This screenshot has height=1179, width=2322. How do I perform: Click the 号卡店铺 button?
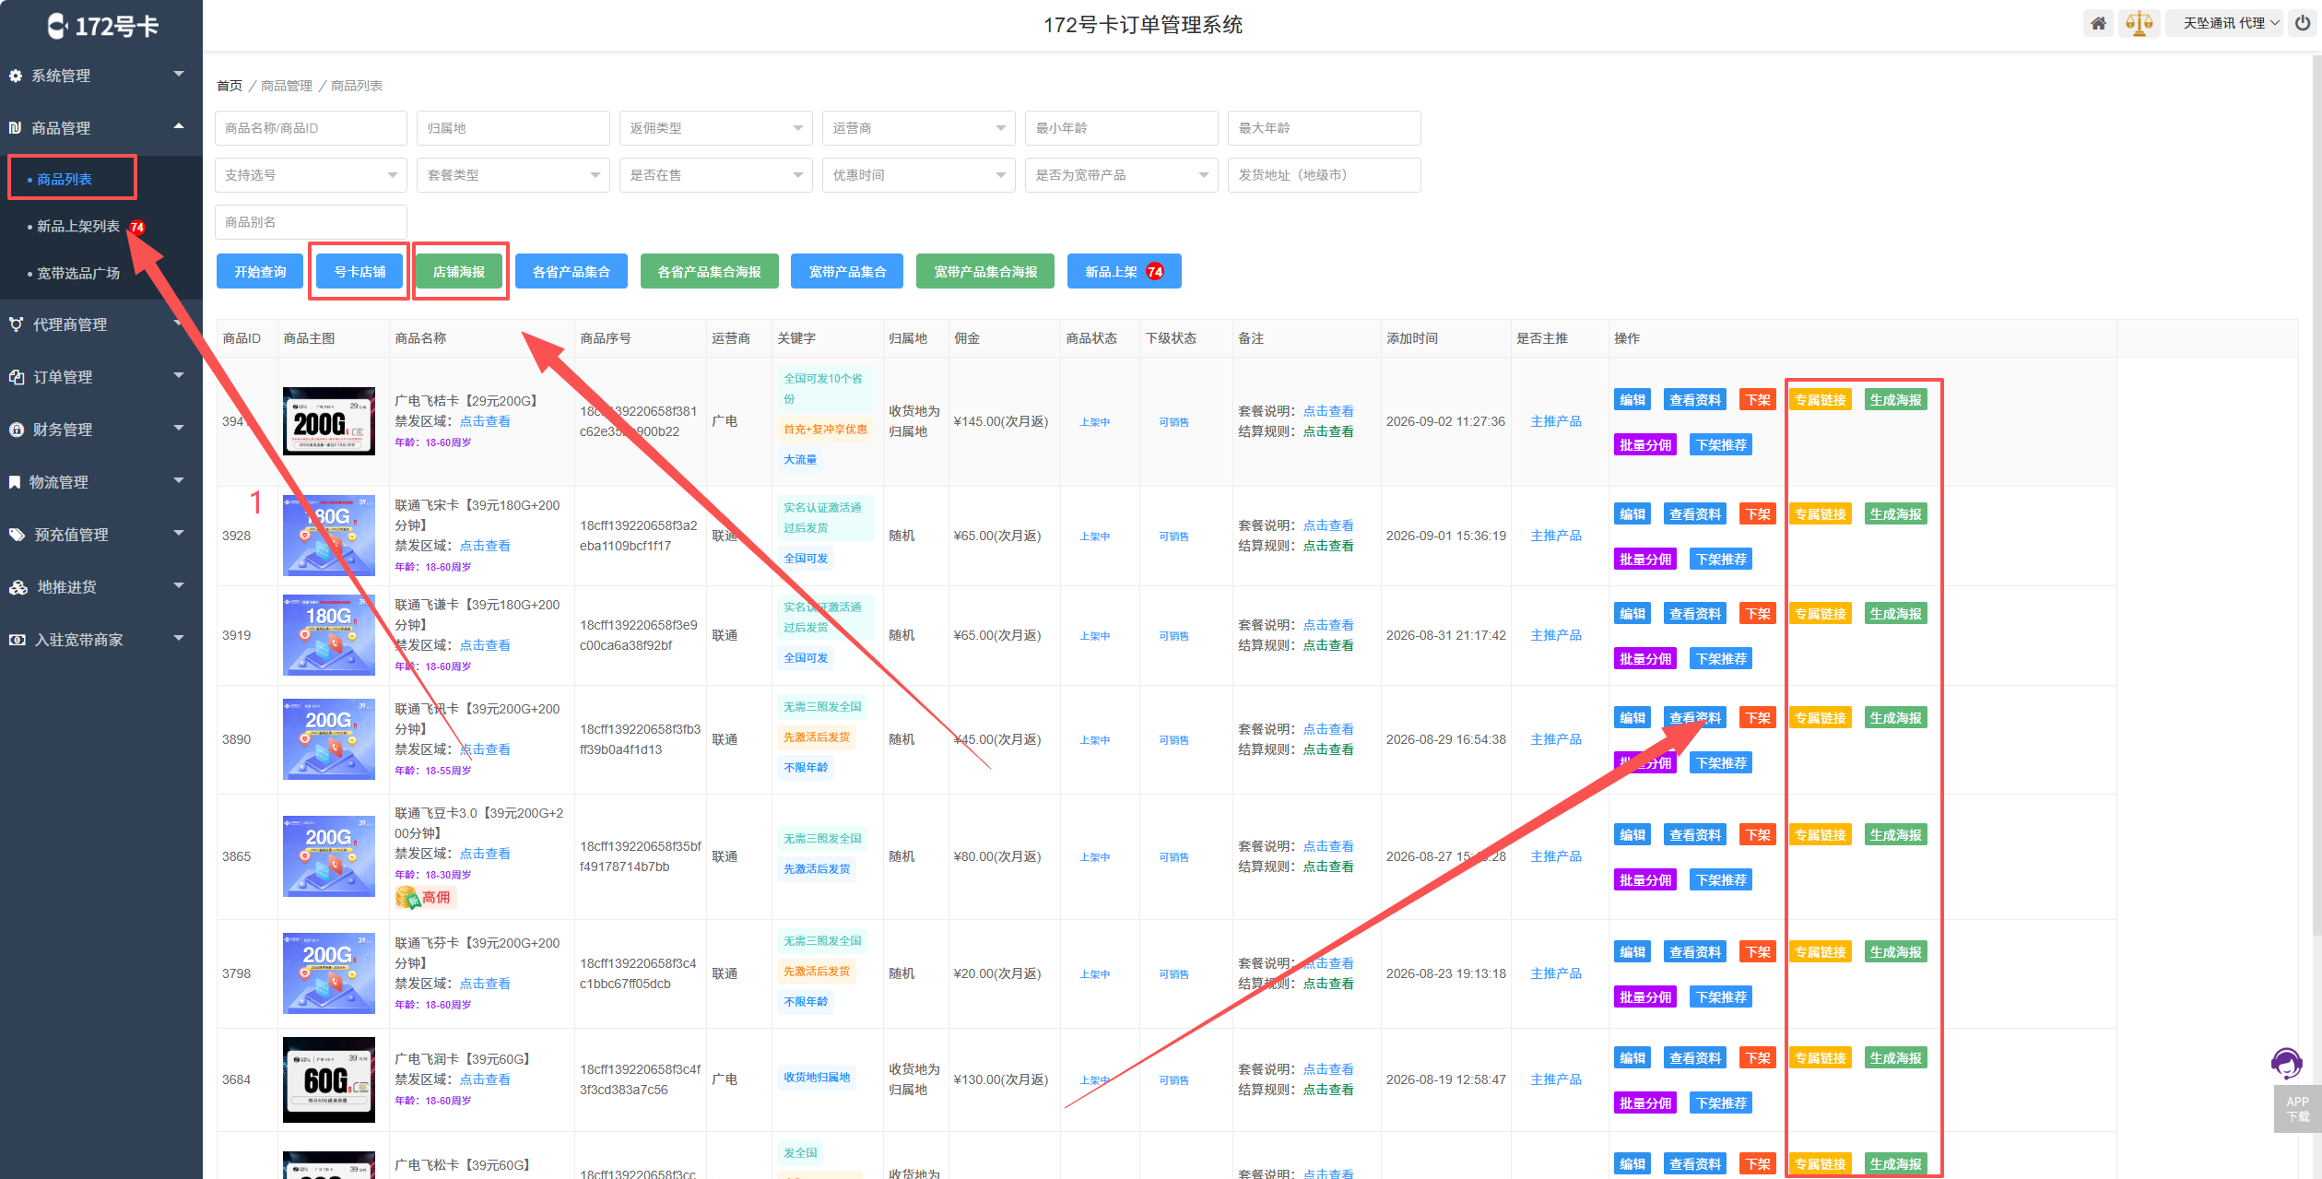[359, 271]
